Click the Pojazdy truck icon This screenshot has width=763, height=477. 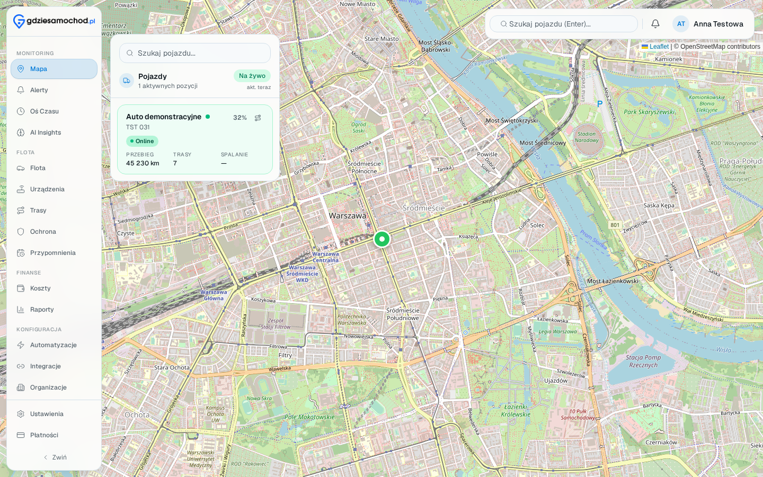127,81
